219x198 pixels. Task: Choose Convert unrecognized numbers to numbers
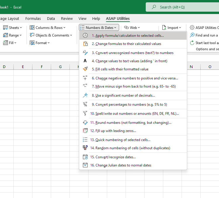click(133, 53)
